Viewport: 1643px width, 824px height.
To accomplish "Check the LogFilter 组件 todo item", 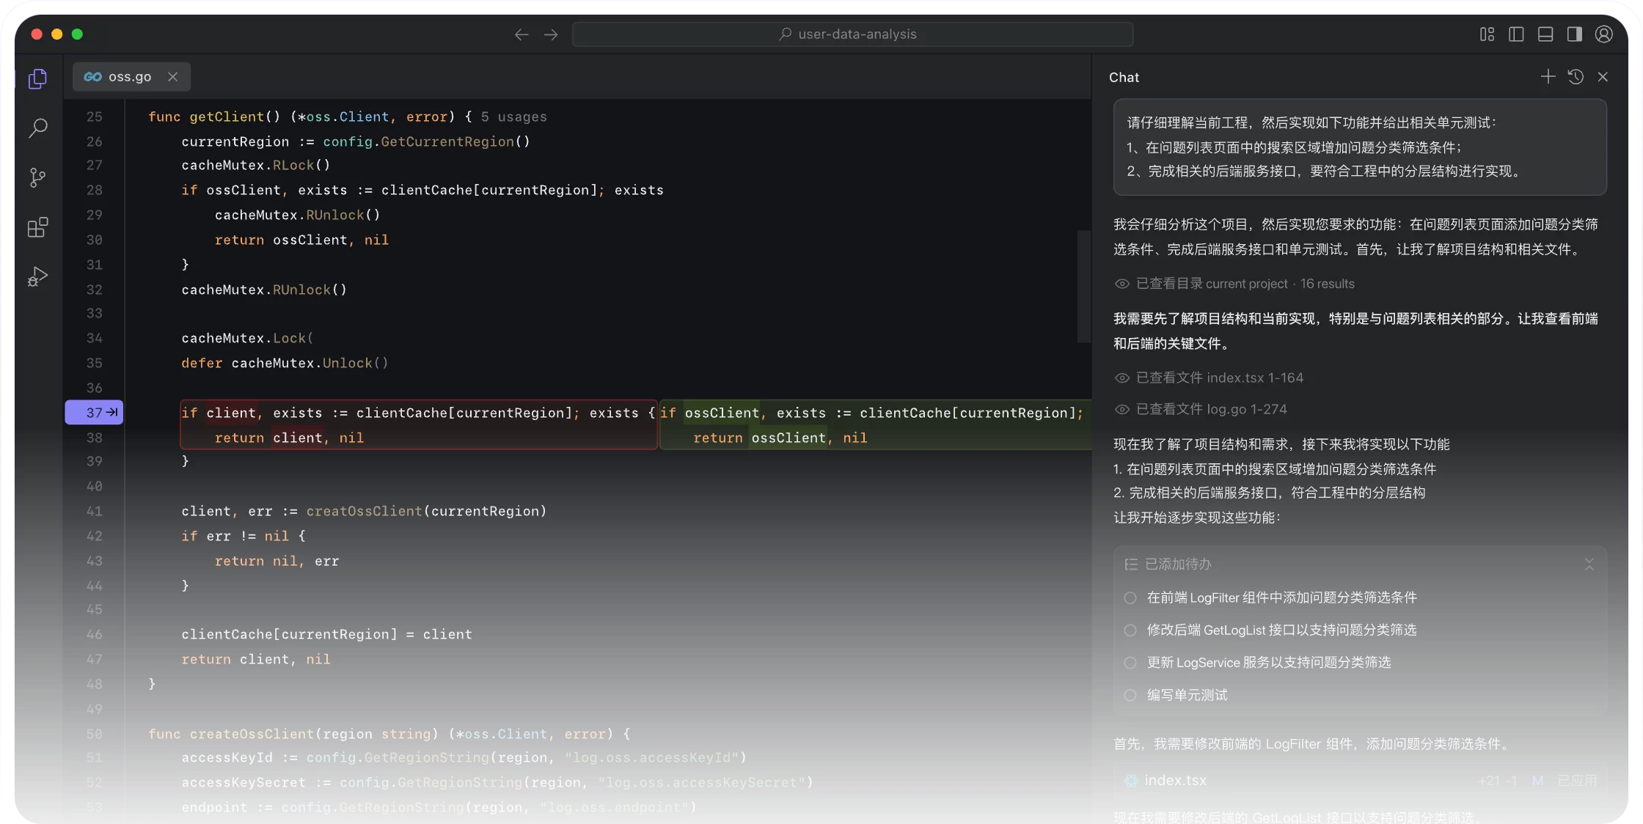I will pos(1130,598).
